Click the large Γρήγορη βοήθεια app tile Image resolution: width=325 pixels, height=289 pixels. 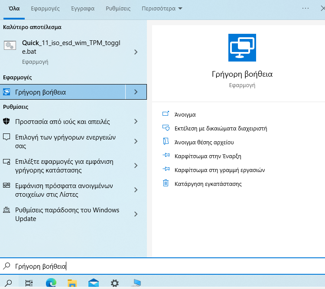[242, 48]
